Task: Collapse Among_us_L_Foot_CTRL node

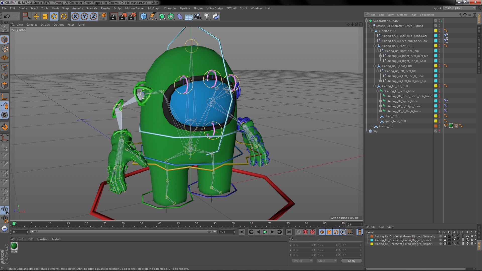Action: pyautogui.click(x=375, y=66)
